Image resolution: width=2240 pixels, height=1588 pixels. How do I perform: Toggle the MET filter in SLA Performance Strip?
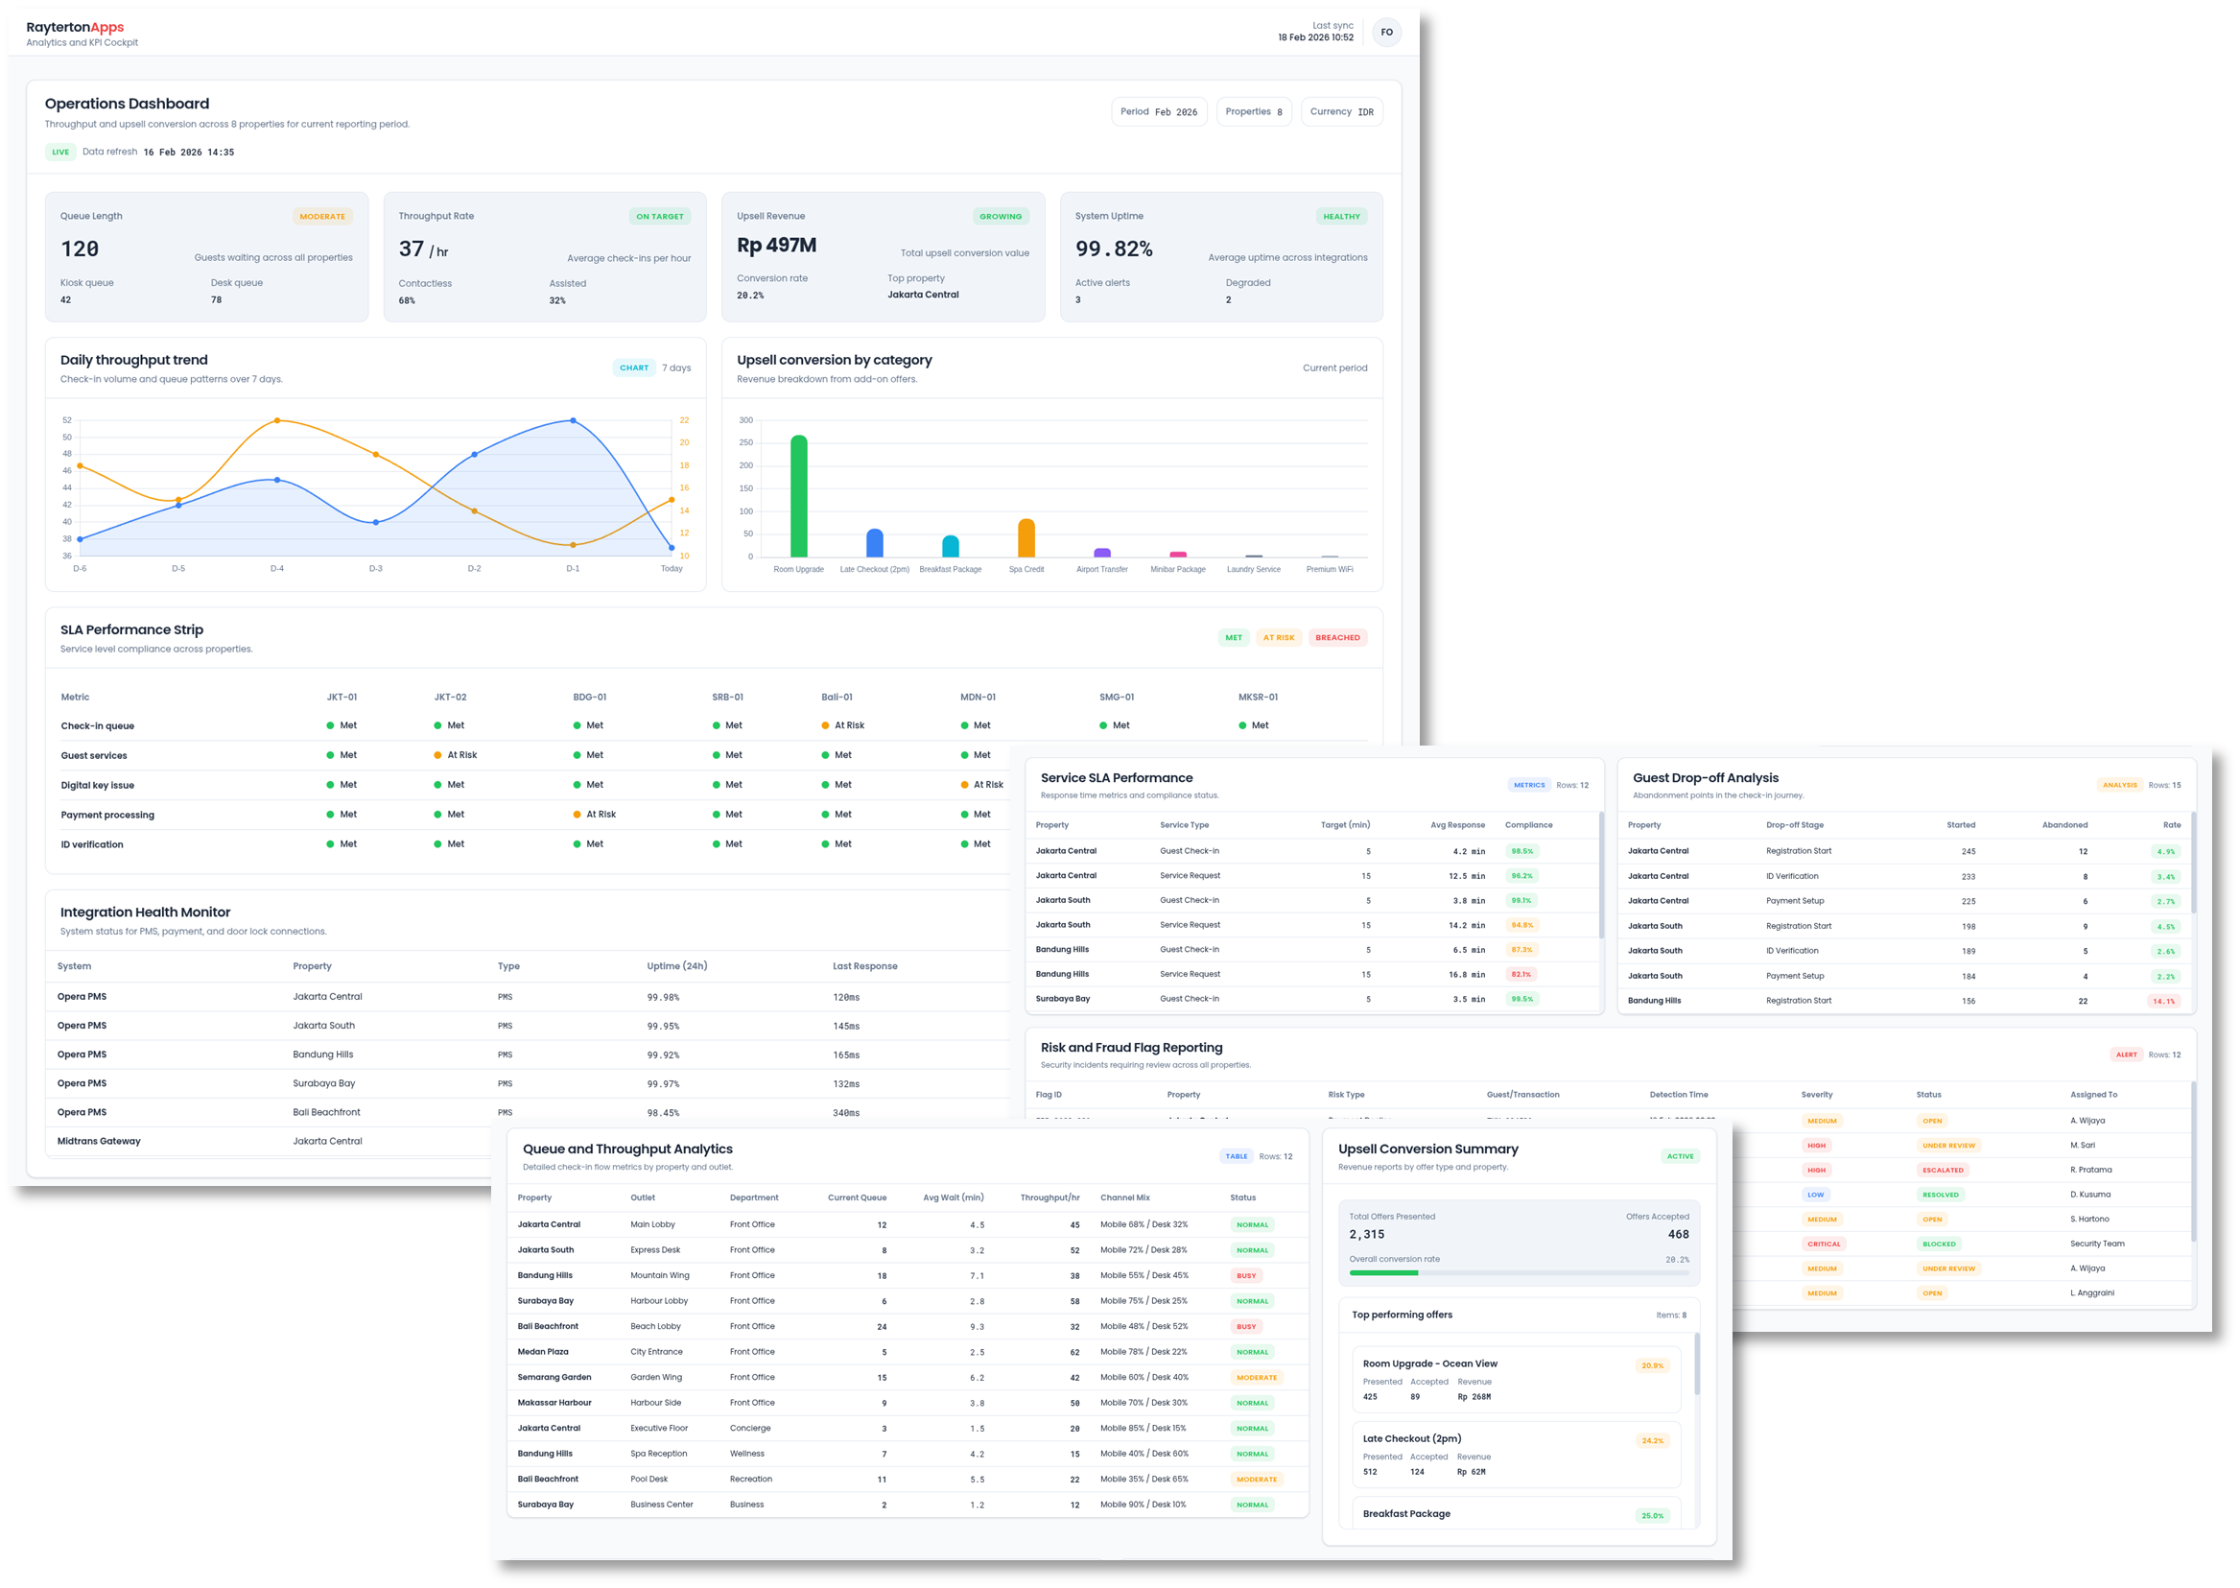coord(1234,636)
